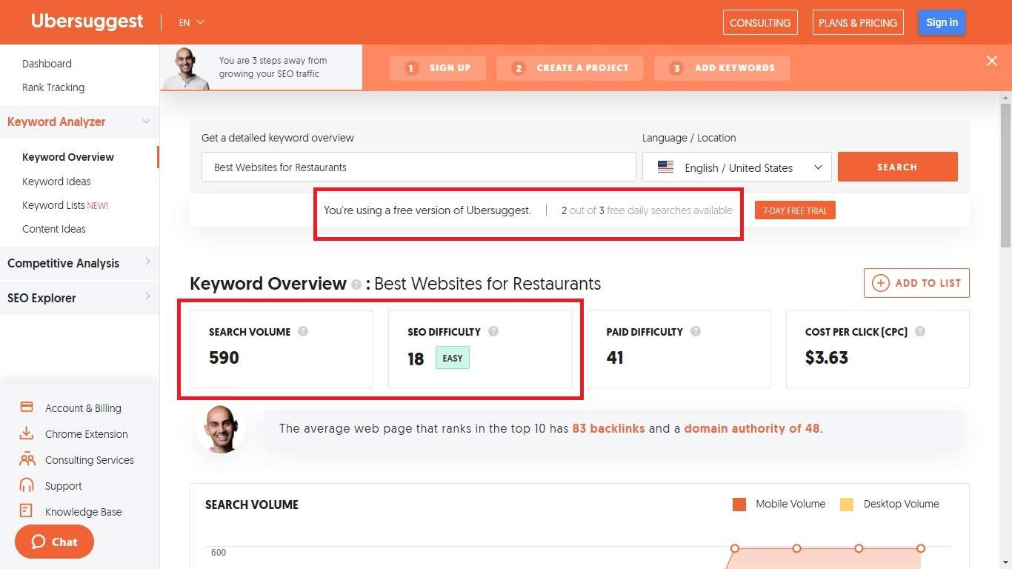
Task: Click the Keyword Overview help icon
Action: [x=356, y=284]
